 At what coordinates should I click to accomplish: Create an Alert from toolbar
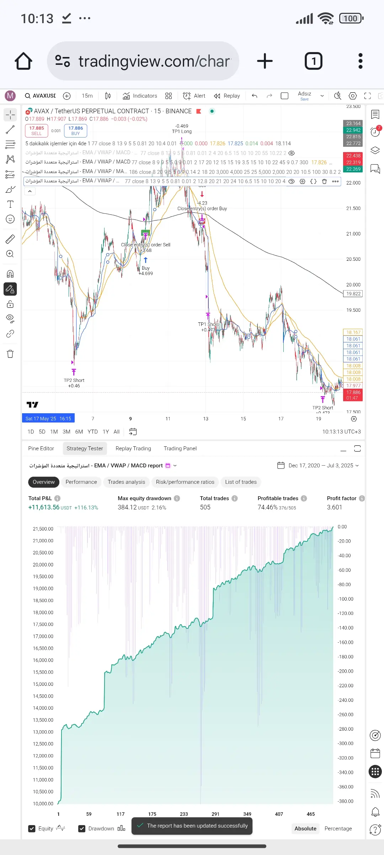(194, 96)
